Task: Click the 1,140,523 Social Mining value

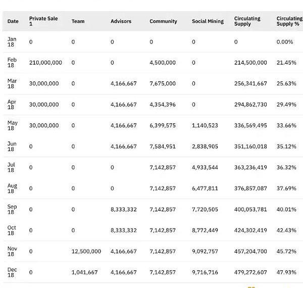Action: pos(205,126)
